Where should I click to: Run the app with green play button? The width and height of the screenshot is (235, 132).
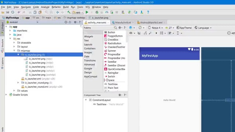(x=87, y=12)
